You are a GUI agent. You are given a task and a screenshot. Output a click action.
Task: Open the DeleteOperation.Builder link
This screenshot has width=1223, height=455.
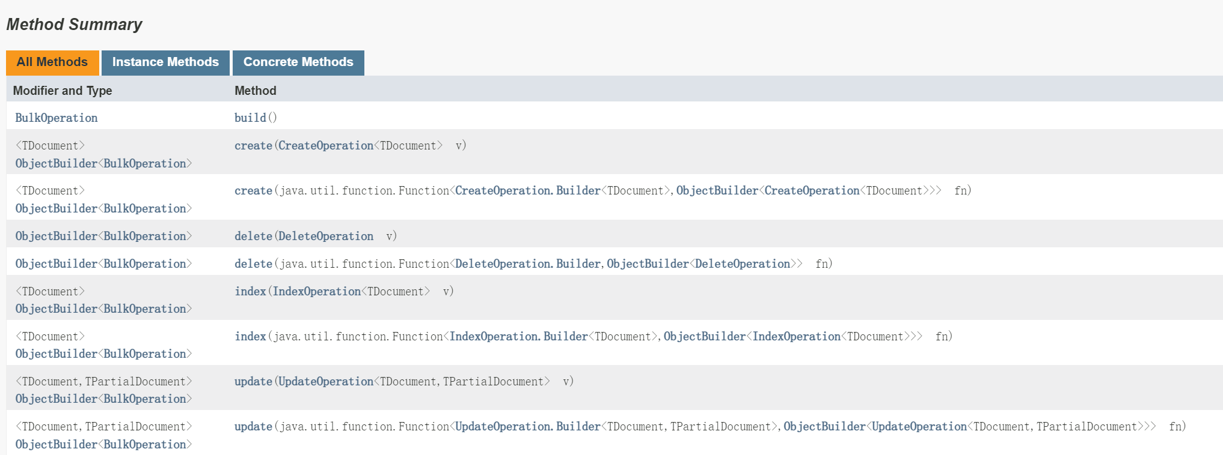[x=527, y=264]
